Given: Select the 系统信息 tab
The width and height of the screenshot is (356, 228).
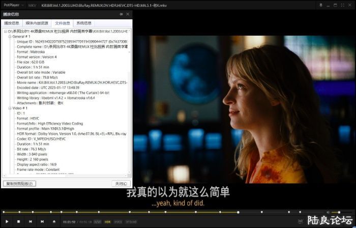Looking at the screenshot, I should click(84, 23).
